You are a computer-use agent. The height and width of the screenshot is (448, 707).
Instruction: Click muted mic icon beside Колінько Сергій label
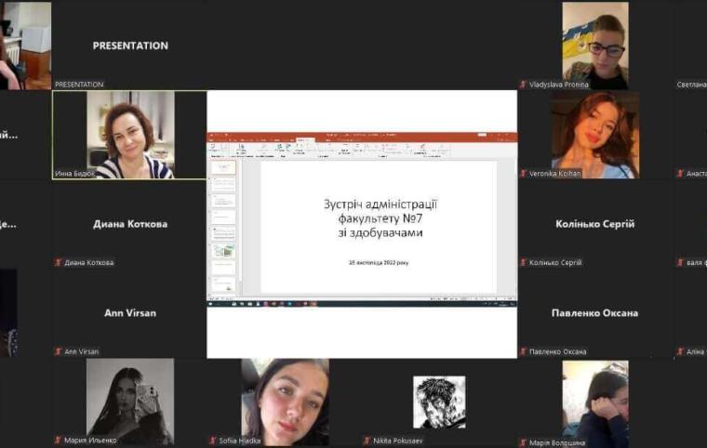pyautogui.click(x=523, y=263)
